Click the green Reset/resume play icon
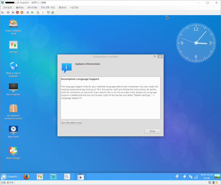 (32, 12)
